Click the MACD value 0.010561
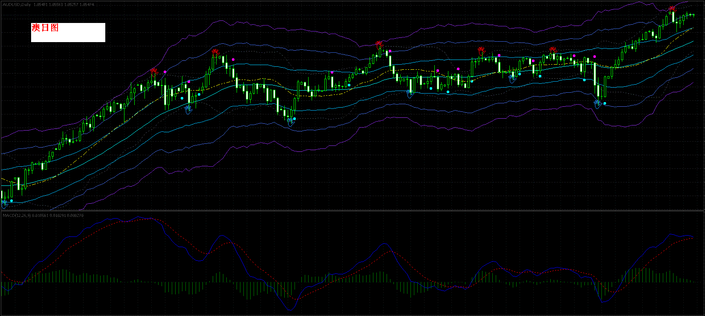 [x=39, y=216]
